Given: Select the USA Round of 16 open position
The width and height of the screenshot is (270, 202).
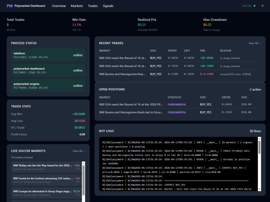Looking at the screenshot, I should 180,105.
